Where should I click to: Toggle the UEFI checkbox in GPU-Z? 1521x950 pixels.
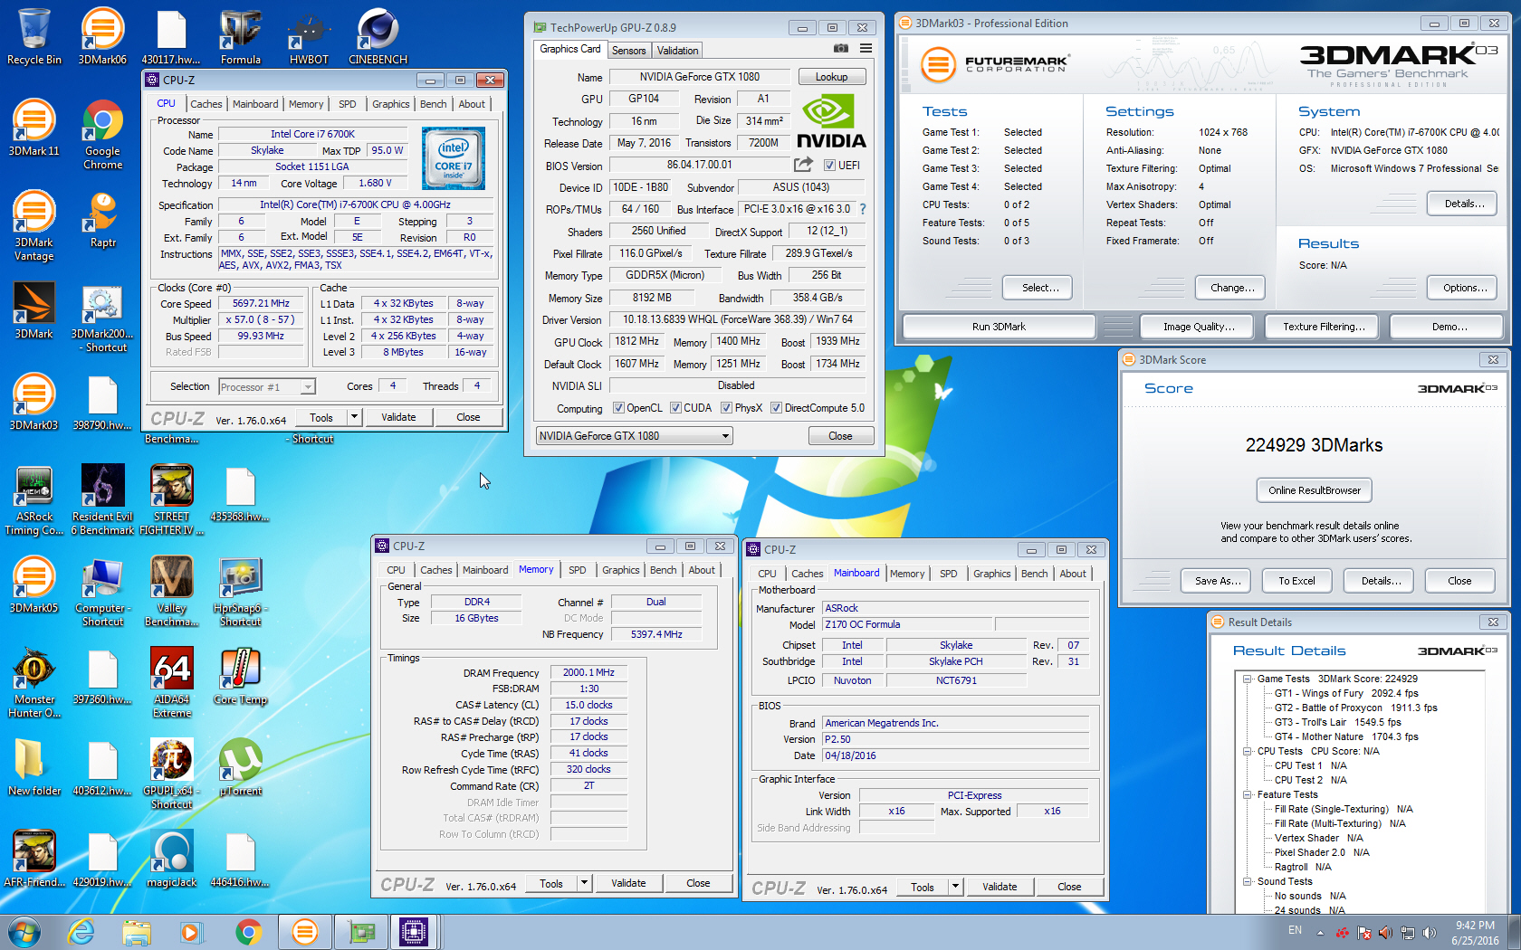click(829, 166)
